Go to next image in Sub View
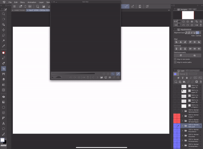Viewport: 203px width, 149px height. click(x=97, y=77)
